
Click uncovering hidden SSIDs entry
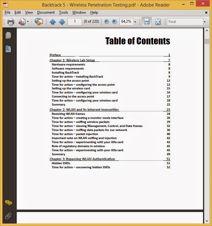coord(81,167)
